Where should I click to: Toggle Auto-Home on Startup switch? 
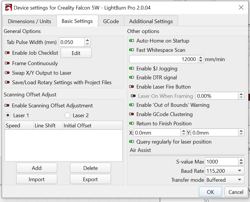tap(132, 41)
